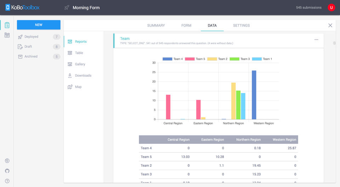This screenshot has width=340, height=187.
Task: Click the report scrollbar handle
Action: pos(334,43)
